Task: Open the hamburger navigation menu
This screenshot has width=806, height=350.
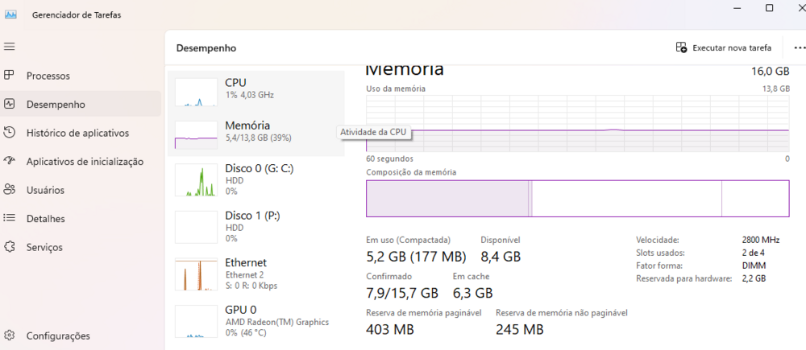Action: click(x=10, y=47)
